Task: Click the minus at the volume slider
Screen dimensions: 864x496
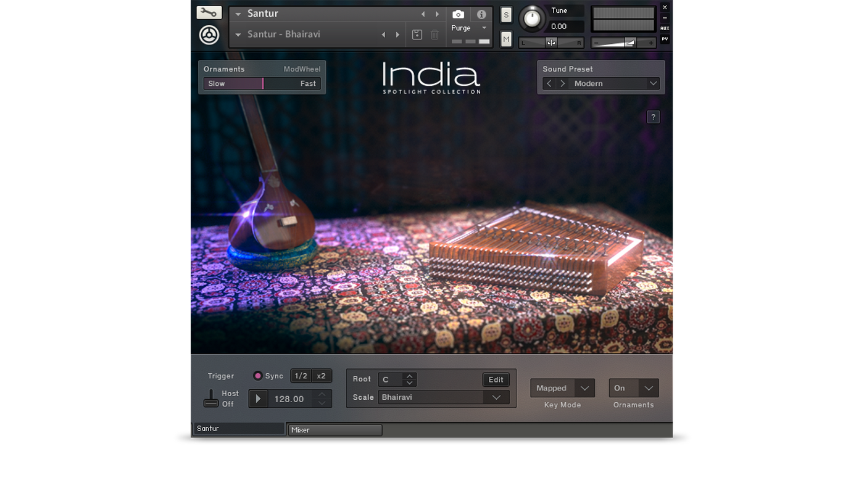Action: pos(597,43)
